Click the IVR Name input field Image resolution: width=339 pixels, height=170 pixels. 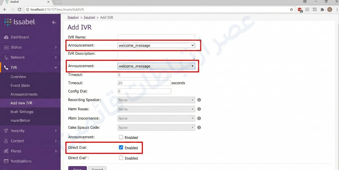(156, 37)
